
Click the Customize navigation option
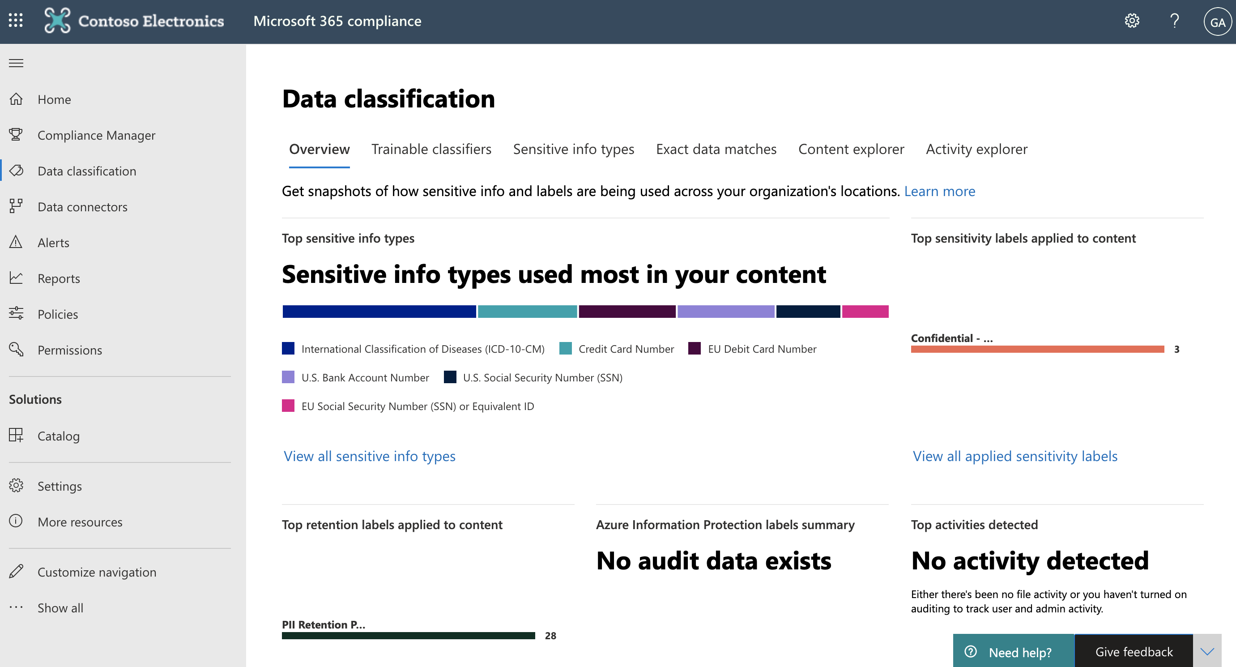(97, 571)
